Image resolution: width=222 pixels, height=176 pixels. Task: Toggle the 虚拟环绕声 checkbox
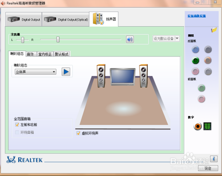click(x=78, y=133)
